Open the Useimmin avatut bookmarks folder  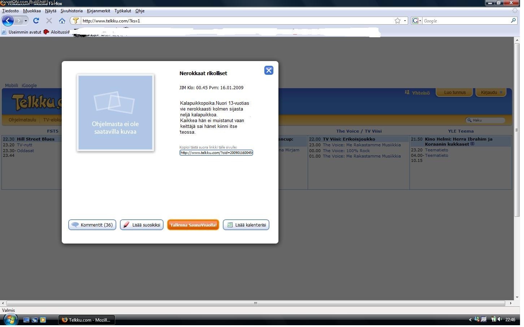click(x=22, y=32)
